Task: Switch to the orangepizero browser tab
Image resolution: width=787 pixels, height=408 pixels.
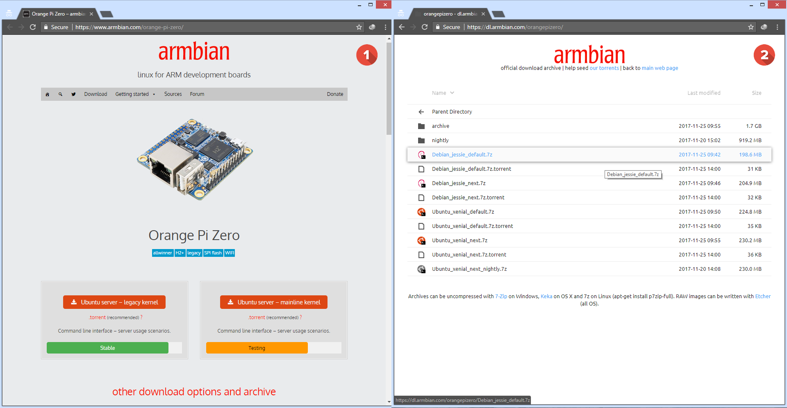Action: click(x=450, y=14)
